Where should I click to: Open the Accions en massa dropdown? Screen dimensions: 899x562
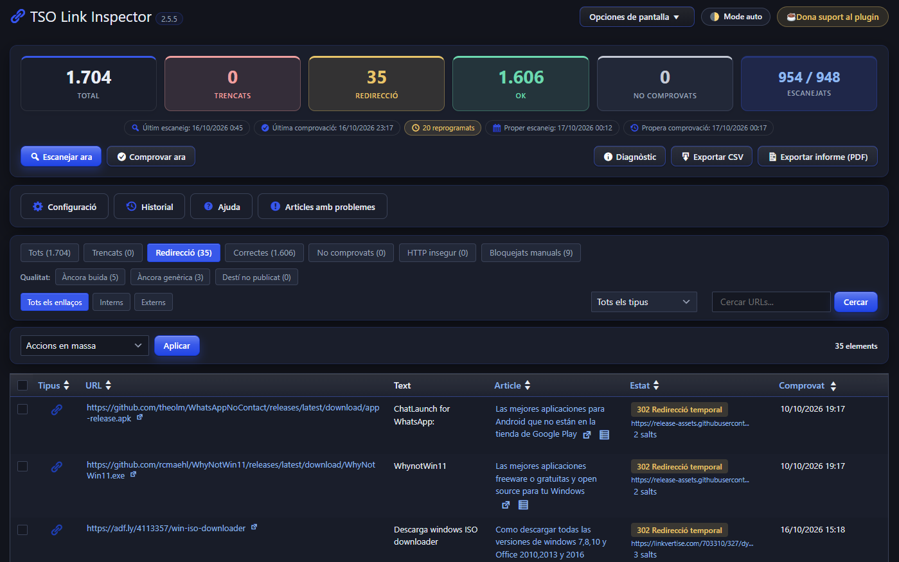[85, 346]
